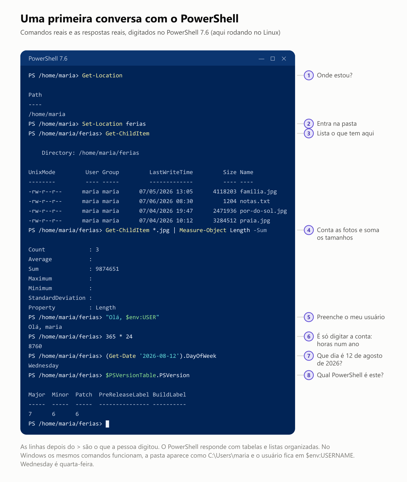Click the size value 2471936
The width and height of the screenshot is (407, 482).
click(x=225, y=211)
